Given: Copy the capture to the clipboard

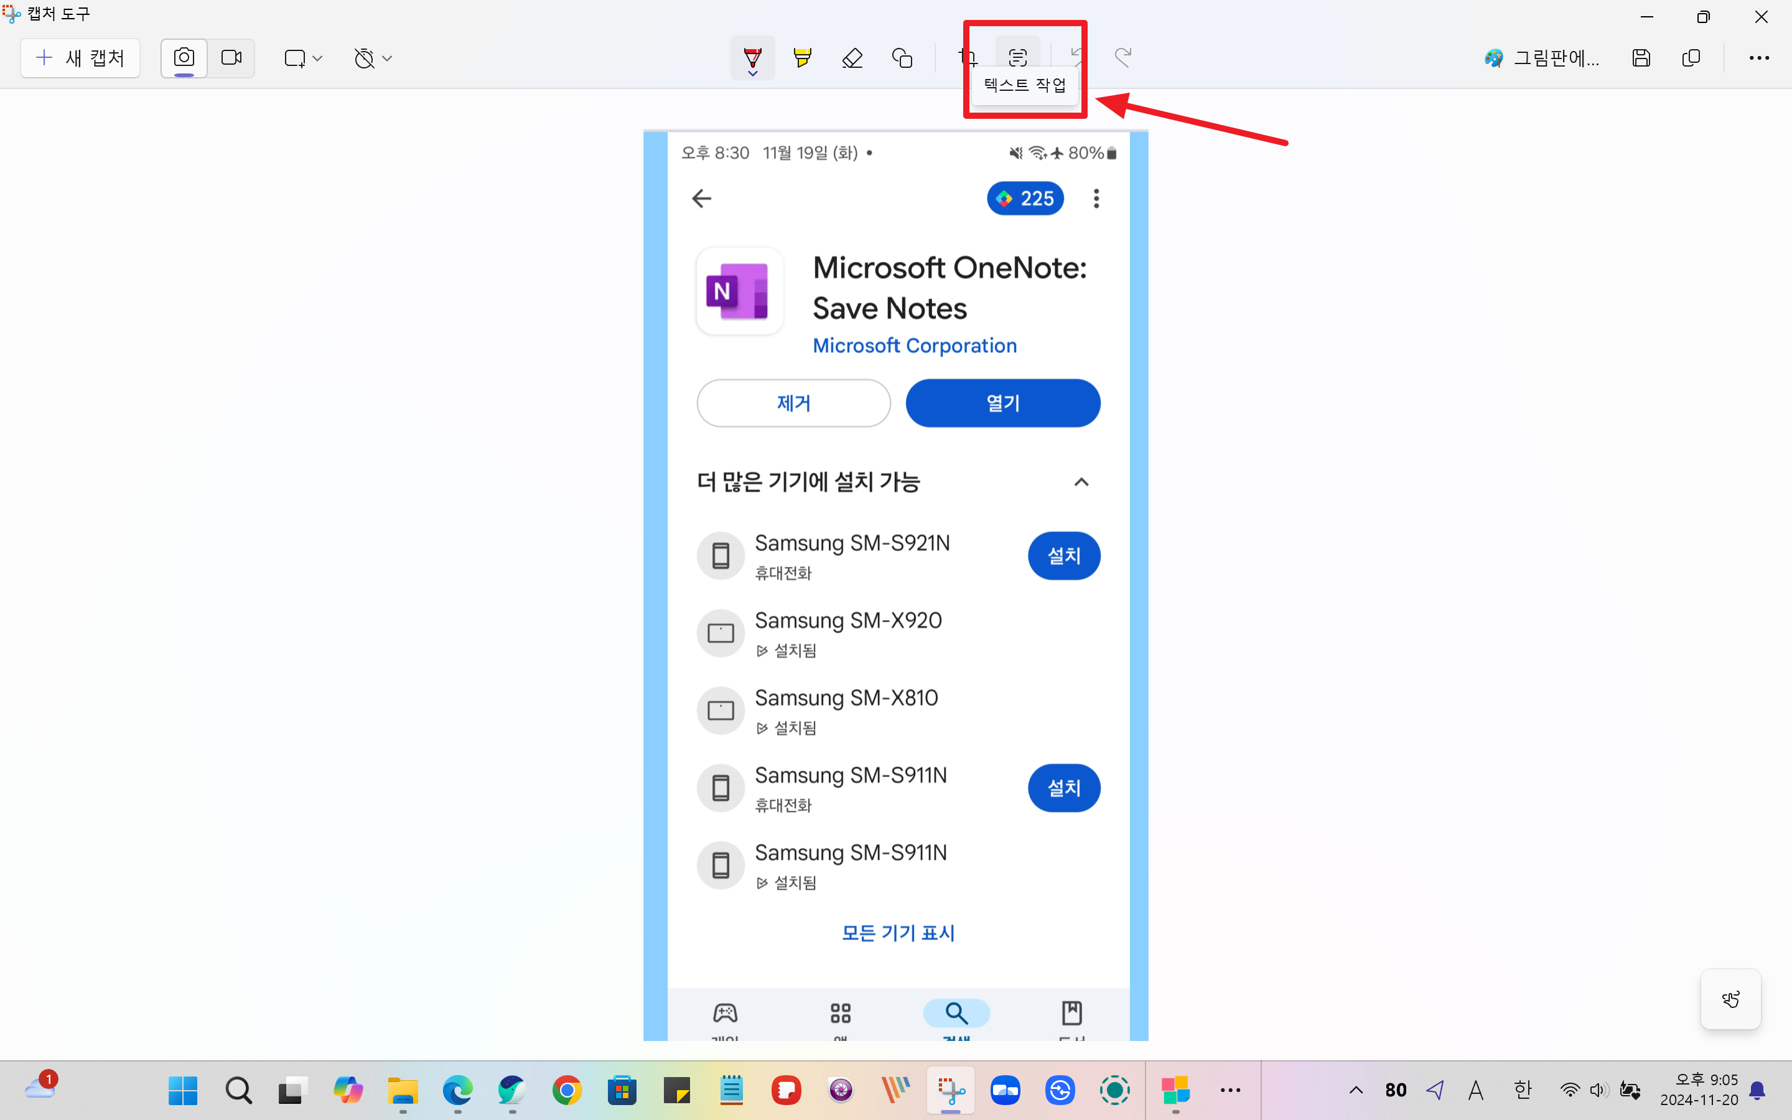Looking at the screenshot, I should [1691, 58].
